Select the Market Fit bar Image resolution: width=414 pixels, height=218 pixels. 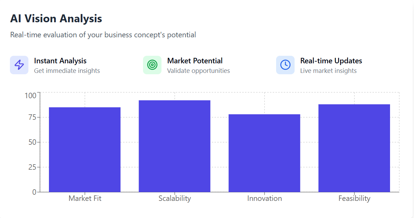click(85, 150)
